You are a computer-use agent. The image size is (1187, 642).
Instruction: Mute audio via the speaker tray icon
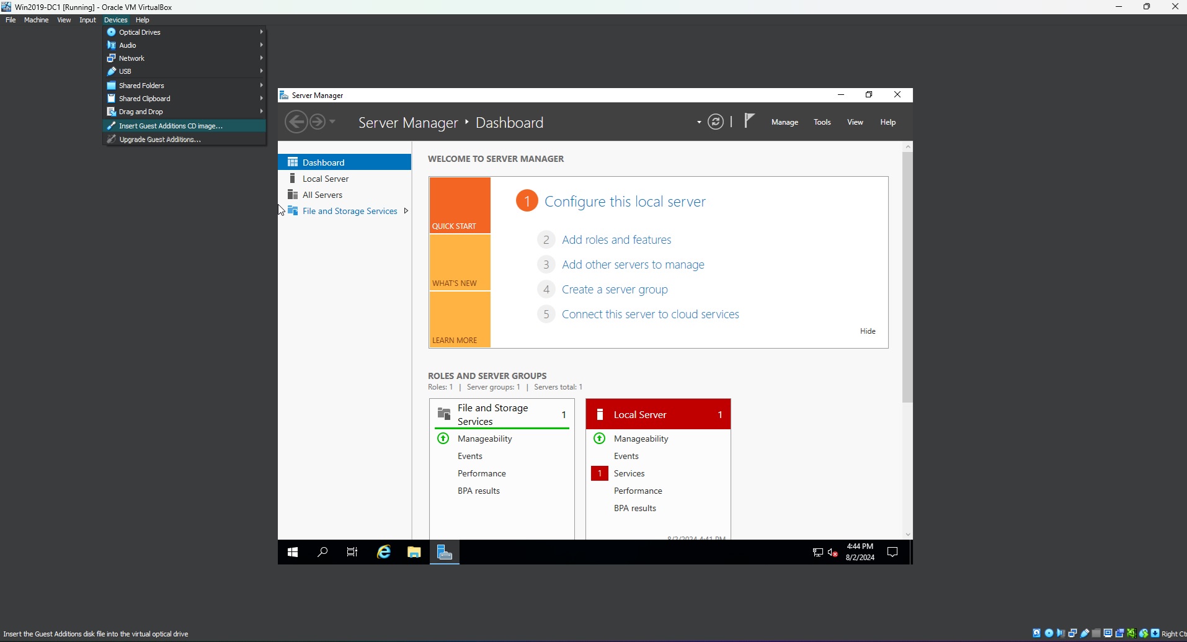(833, 552)
